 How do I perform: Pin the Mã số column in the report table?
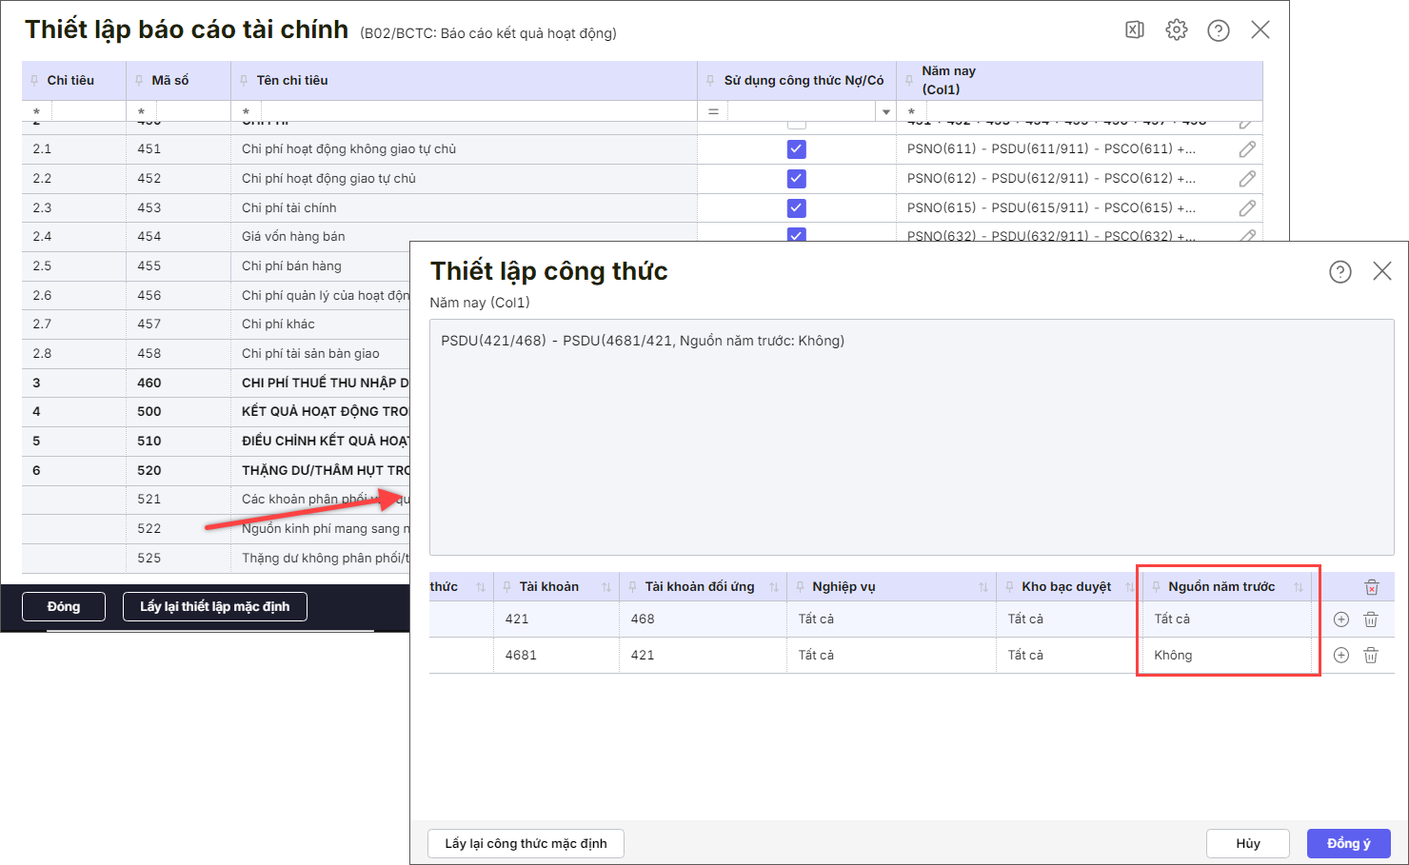(x=140, y=81)
